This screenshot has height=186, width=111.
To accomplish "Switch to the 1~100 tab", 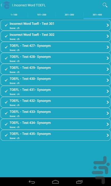I will coord(14,15).
